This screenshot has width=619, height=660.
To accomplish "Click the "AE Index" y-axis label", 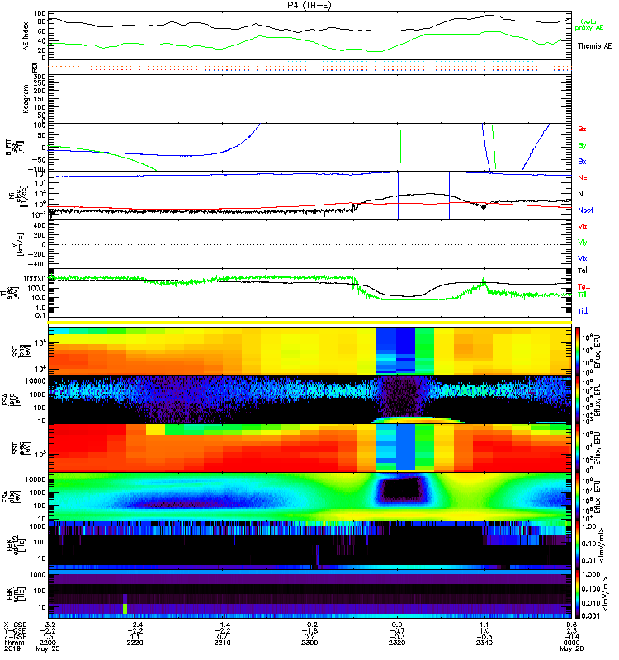I will [x=26, y=36].
